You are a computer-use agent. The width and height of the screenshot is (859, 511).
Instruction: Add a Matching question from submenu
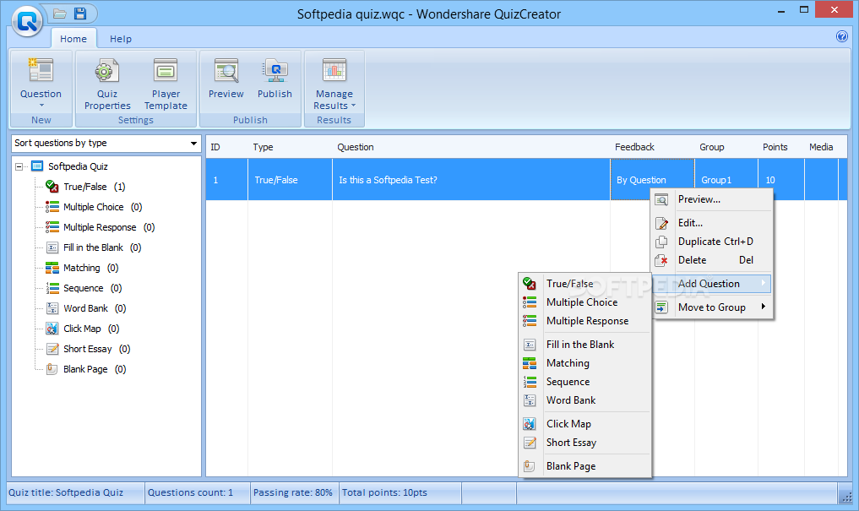(x=585, y=363)
